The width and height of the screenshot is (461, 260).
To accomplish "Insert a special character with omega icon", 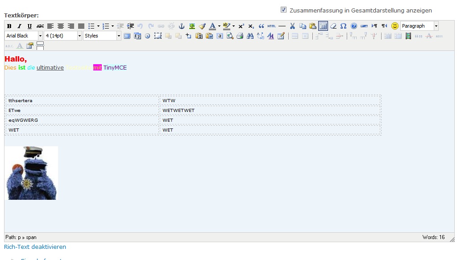I will coord(343,26).
